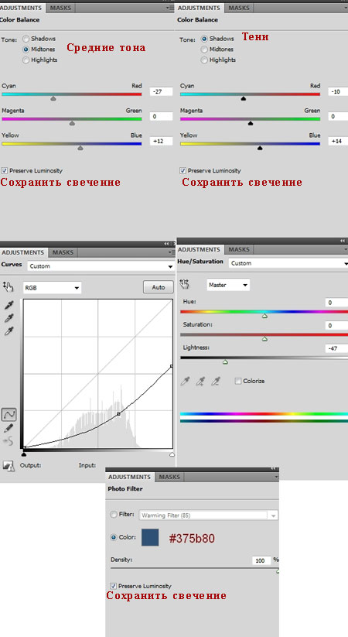This screenshot has height=637, width=348.
Task: Click the Auto button in Curves
Action: coord(159,287)
